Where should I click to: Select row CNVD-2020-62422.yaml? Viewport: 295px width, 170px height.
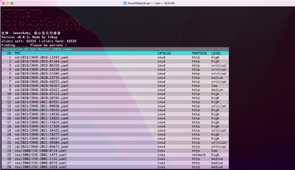[x=115, y=90]
